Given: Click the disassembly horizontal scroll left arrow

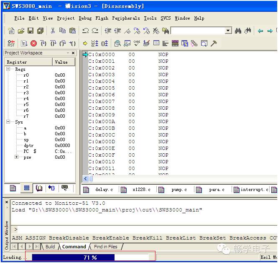Looking at the screenshot, I should (86, 178).
